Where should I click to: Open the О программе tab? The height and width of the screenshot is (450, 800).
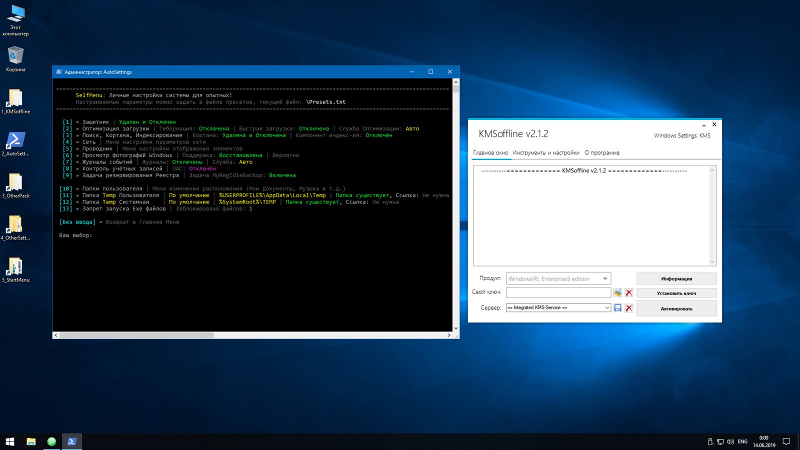click(602, 153)
